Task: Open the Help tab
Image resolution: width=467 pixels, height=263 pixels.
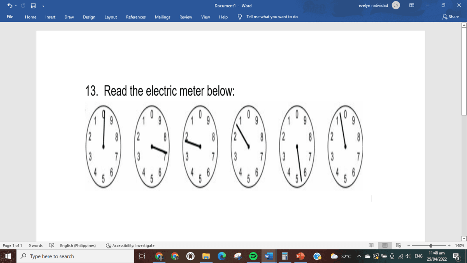Action: [x=223, y=17]
